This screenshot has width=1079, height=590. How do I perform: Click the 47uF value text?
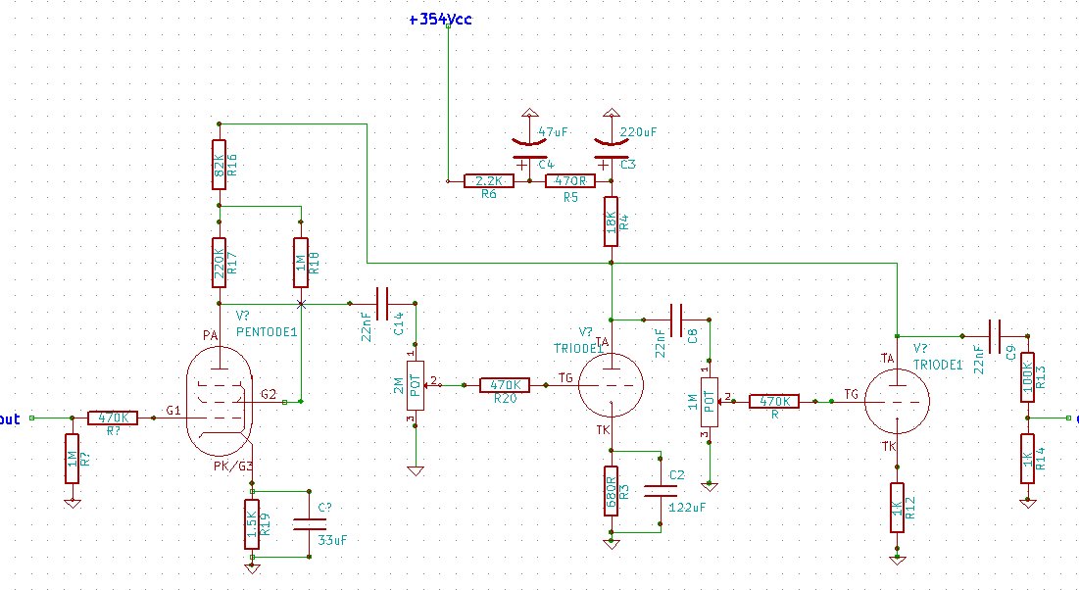coord(553,131)
